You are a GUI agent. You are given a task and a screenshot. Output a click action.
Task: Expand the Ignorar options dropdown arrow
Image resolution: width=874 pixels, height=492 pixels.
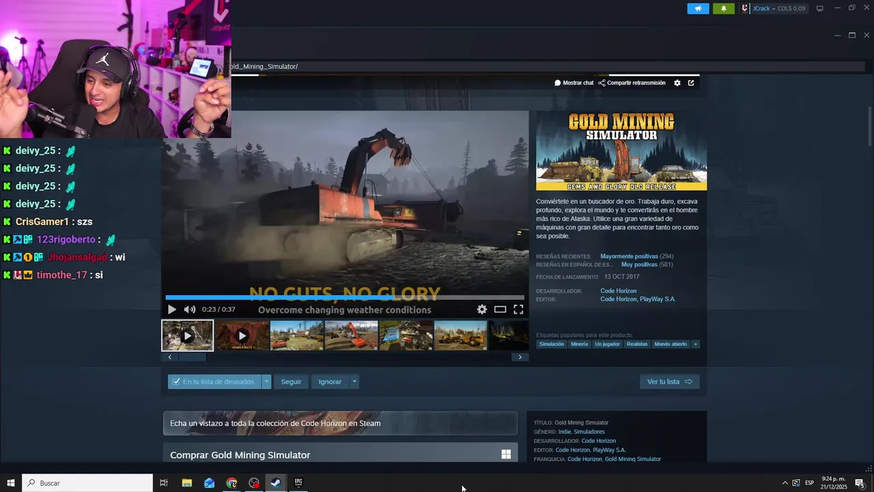point(354,381)
